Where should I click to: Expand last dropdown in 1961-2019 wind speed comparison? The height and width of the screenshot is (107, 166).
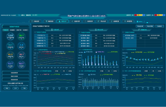pos(160,71)
